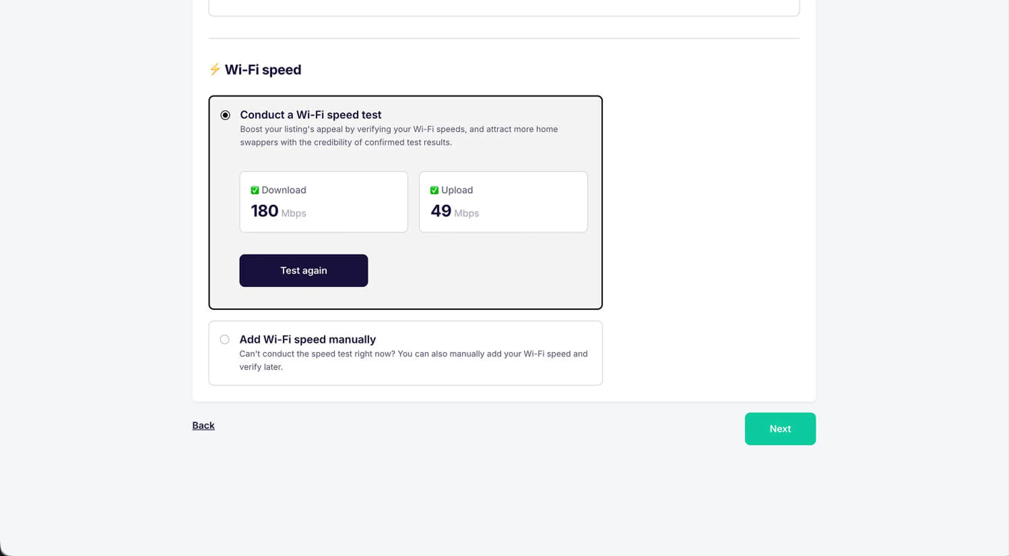
Task: Click the Download speed card showing 180 Mbps
Action: (324, 201)
